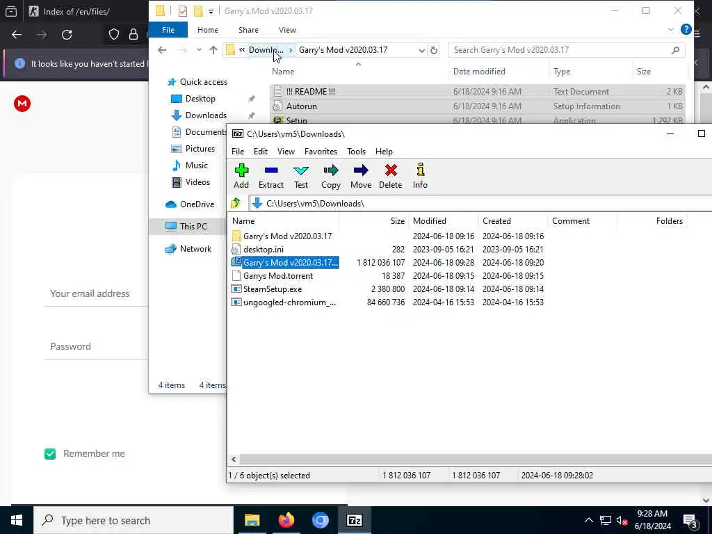Image resolution: width=712 pixels, height=534 pixels.
Task: Expand the Explorer ribbon chevron
Action: pyautogui.click(x=671, y=29)
